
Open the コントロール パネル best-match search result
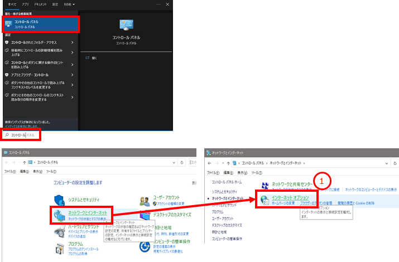point(41,24)
